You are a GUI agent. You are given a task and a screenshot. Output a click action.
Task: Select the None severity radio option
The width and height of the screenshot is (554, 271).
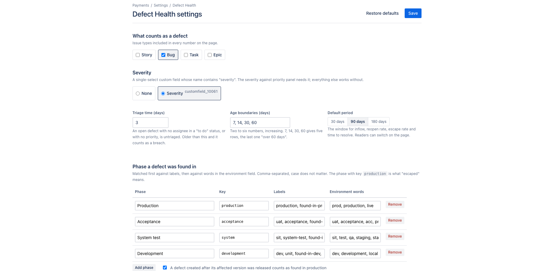(x=138, y=93)
